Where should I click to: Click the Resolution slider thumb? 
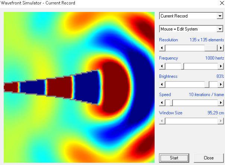[211, 48]
